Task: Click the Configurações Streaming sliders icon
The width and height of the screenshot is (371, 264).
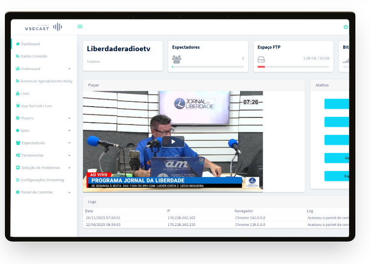Action: tap(18, 180)
